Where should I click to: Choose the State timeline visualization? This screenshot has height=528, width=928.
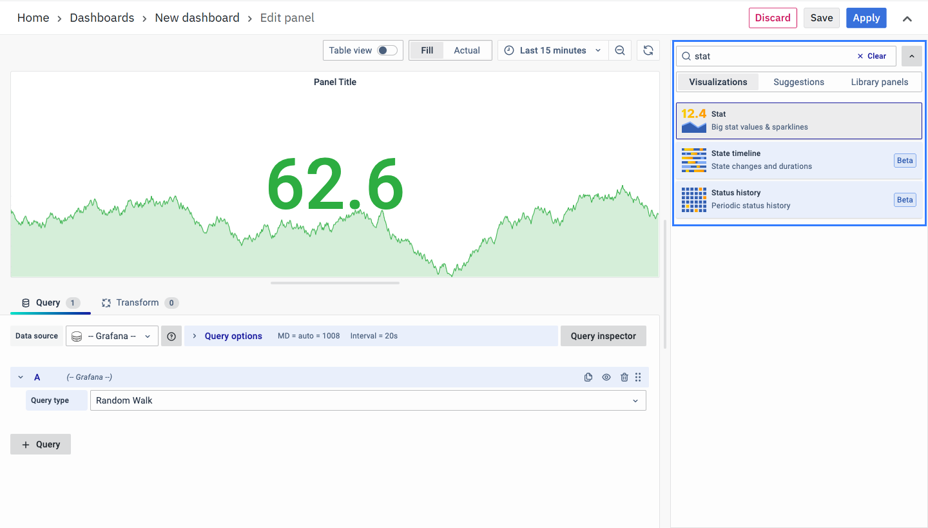pyautogui.click(x=798, y=160)
